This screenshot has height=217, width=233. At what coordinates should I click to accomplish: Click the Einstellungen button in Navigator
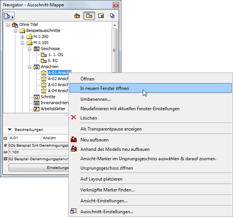tap(39, 168)
